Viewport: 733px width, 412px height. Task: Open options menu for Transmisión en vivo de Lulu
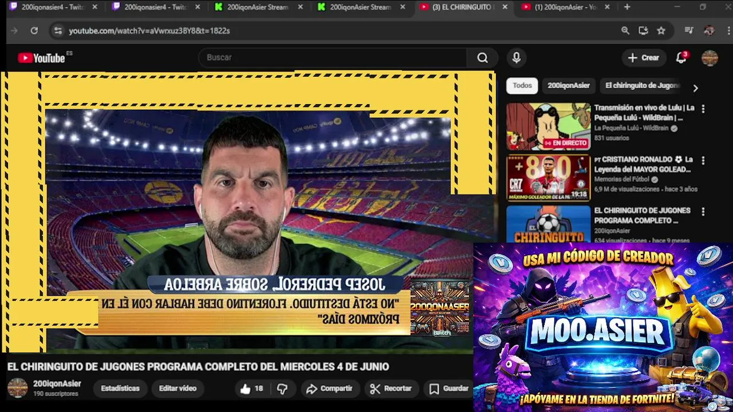[x=703, y=109]
